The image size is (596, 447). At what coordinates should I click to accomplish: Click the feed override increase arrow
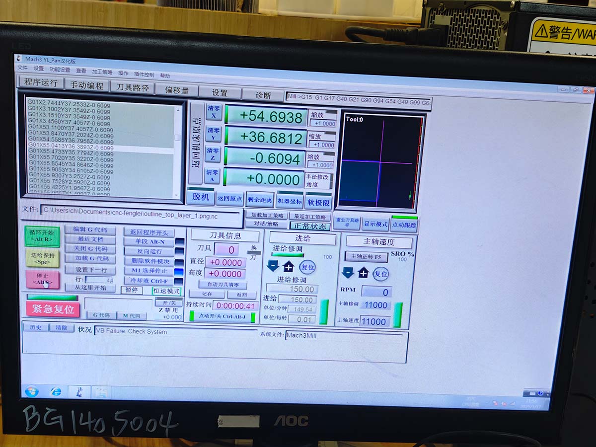[289, 267]
